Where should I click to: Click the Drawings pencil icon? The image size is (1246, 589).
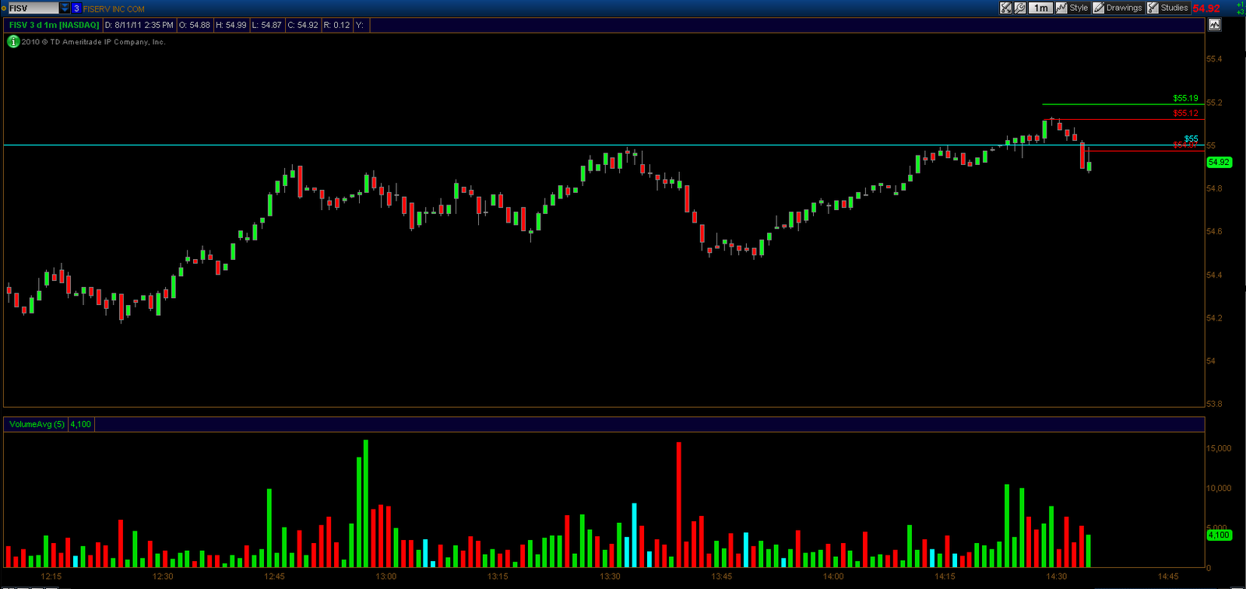pos(1098,8)
